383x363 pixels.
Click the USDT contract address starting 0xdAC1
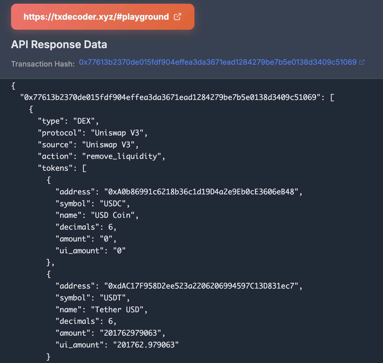point(201,286)
